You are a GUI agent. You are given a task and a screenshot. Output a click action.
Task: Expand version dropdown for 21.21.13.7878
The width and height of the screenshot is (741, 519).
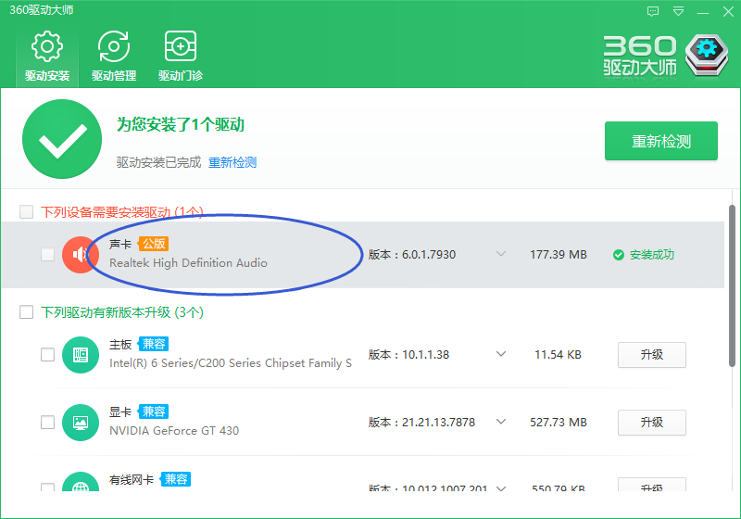click(x=501, y=421)
